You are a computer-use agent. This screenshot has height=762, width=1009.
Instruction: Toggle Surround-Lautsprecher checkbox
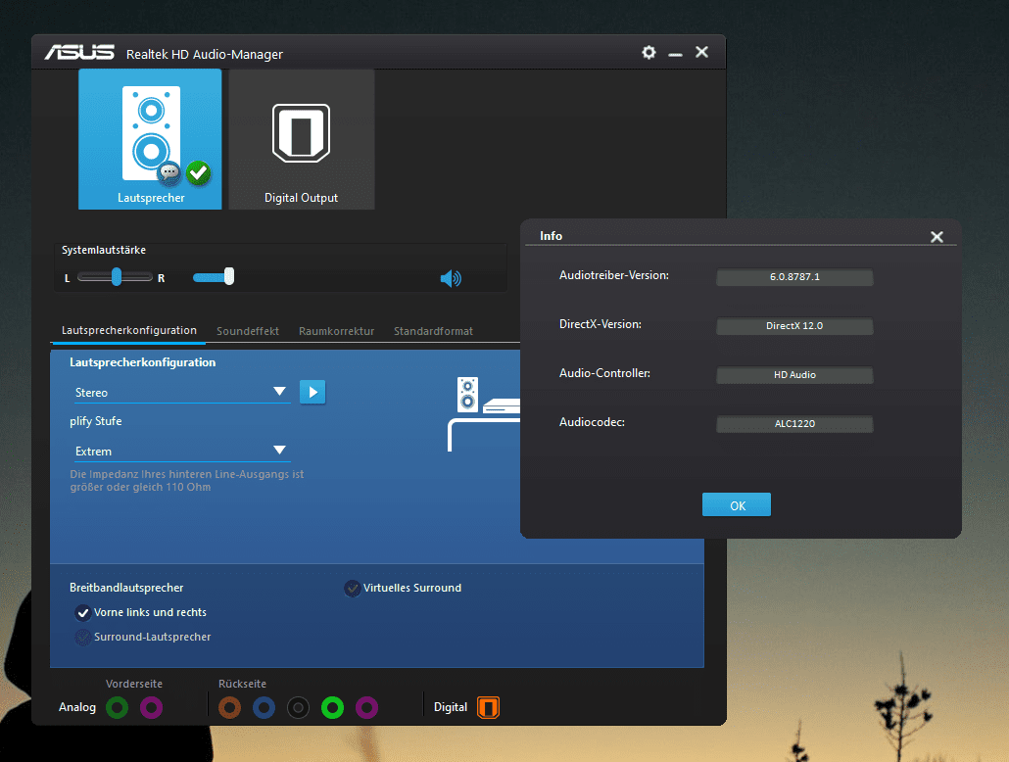(x=83, y=638)
